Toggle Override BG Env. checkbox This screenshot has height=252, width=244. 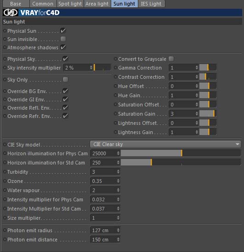pos(65,91)
